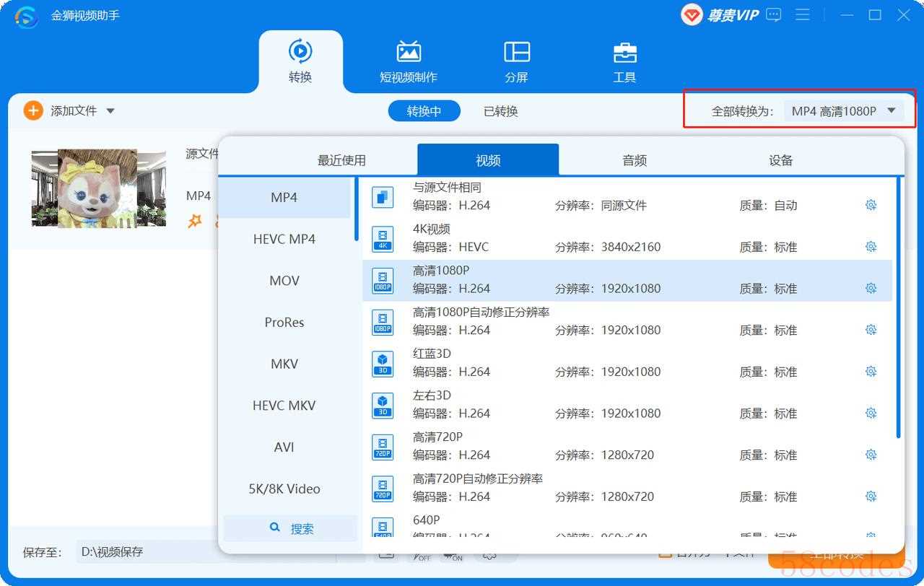The width and height of the screenshot is (924, 586).
Task: Expand the 添加文件 dropdown arrow
Action: tap(110, 111)
